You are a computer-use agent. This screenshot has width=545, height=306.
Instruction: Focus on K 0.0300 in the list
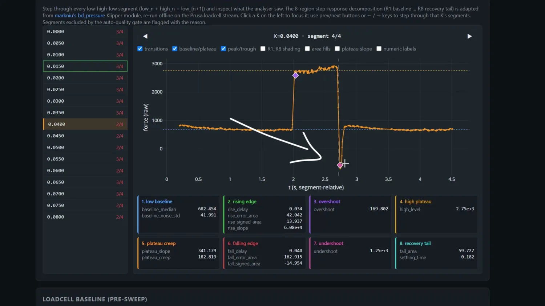click(x=85, y=101)
